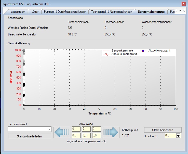Click the Externer Sensor temperature 655,4 °C
This screenshot has height=154, width=188.
tap(110, 34)
